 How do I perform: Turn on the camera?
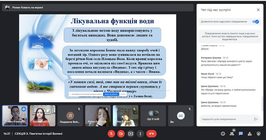121,134
